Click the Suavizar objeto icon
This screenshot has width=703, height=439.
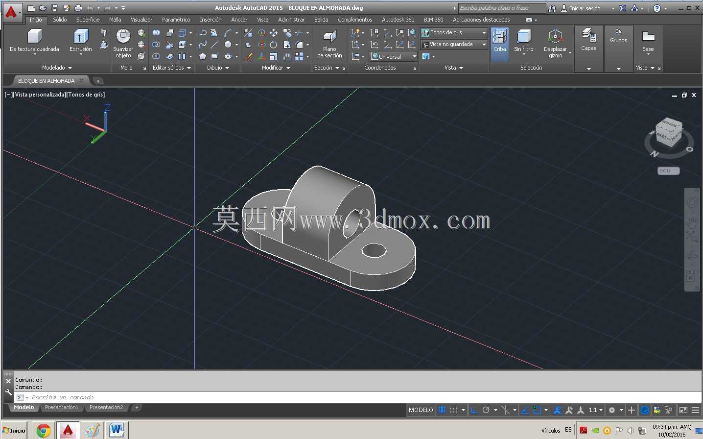(123, 36)
